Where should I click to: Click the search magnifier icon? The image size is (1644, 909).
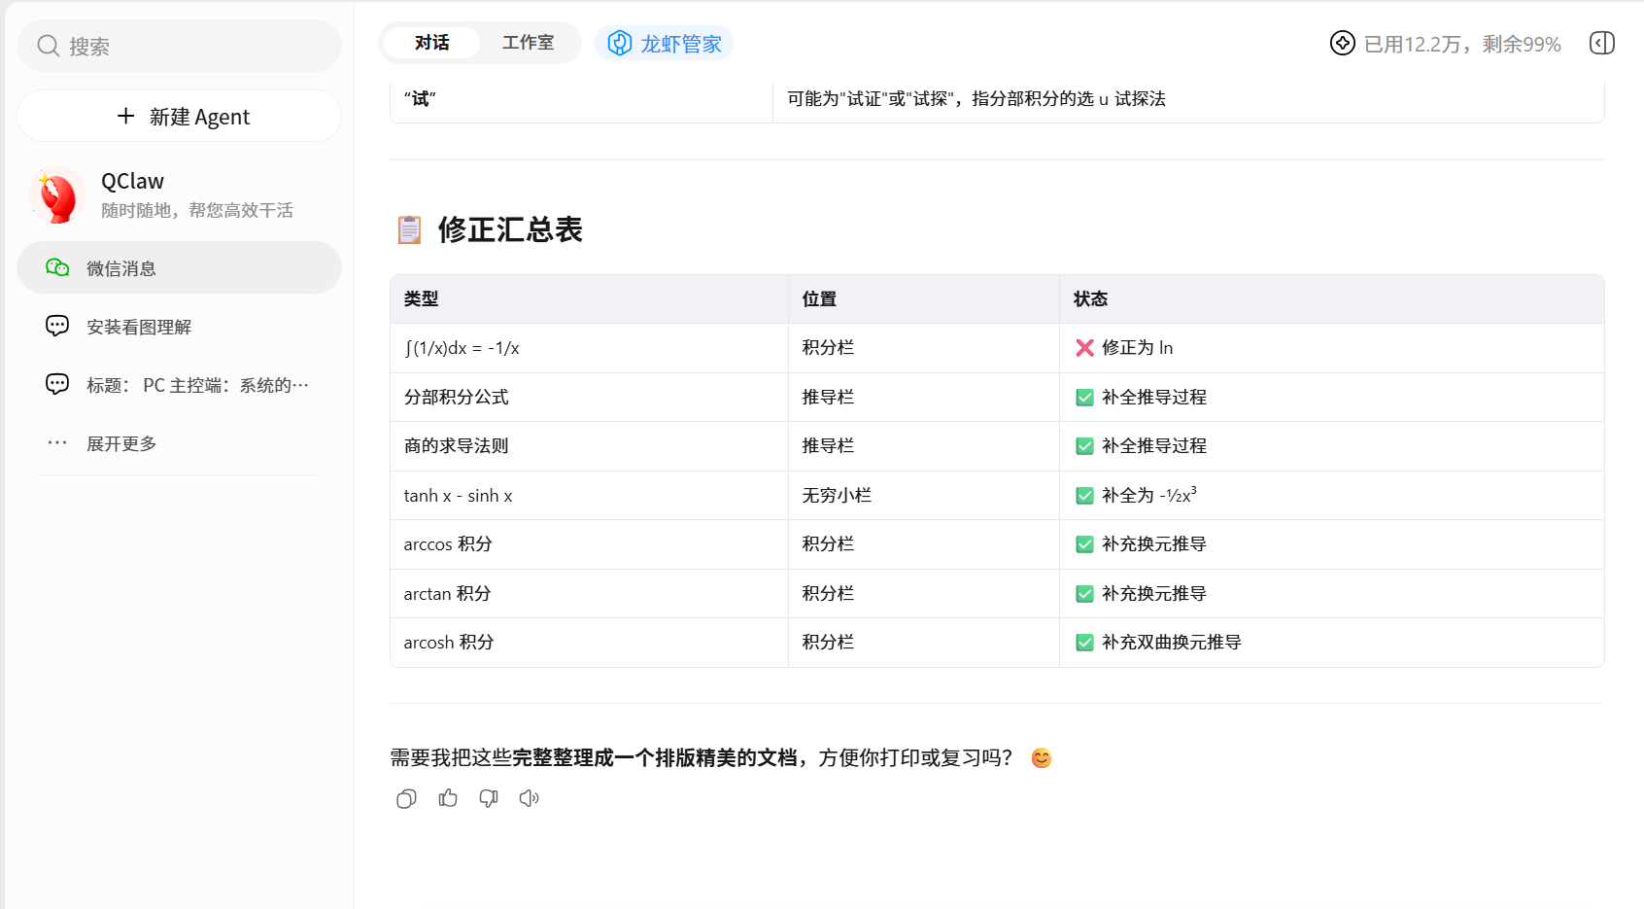49,46
